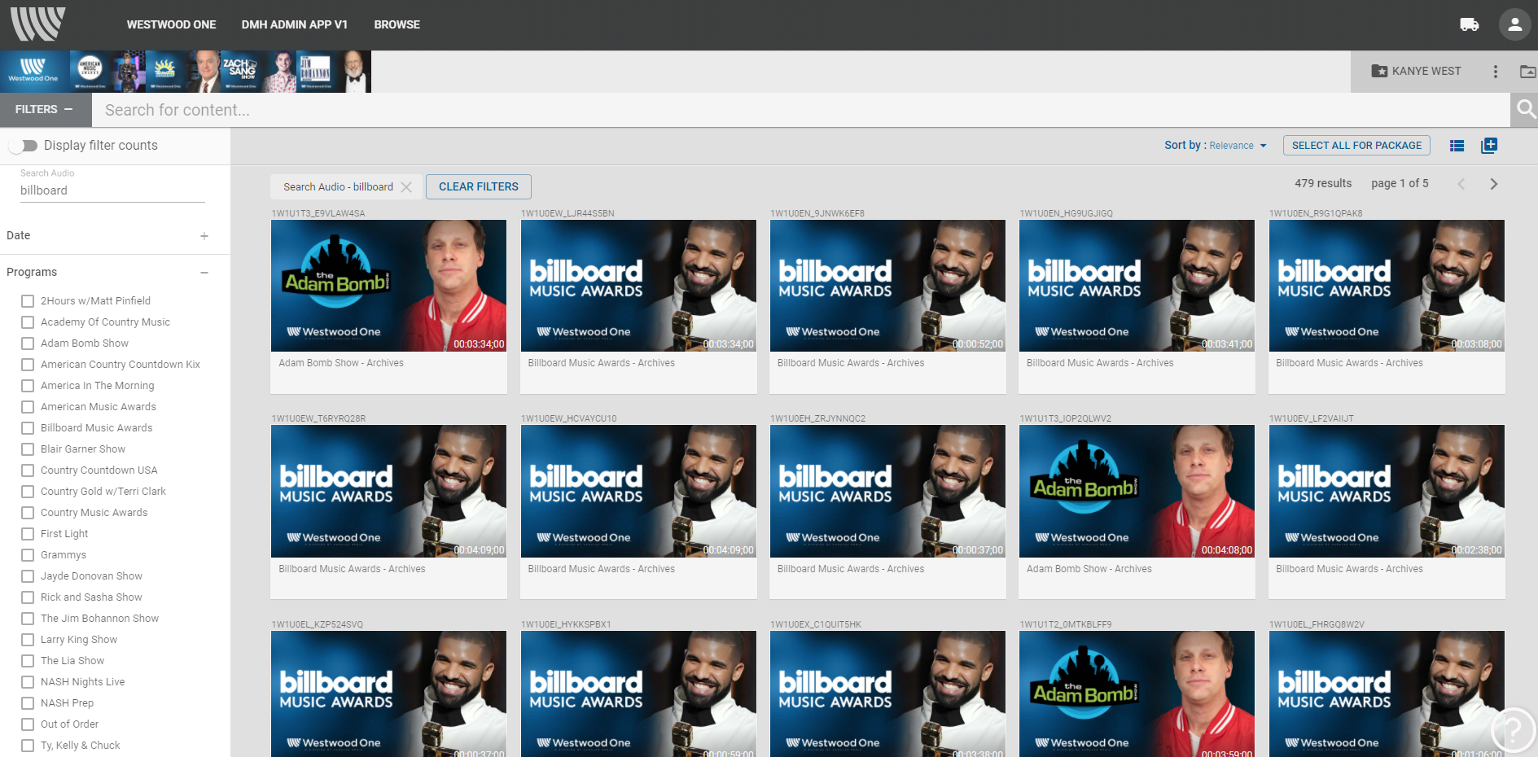Check the Billboard Music Awards program checkbox
The image size is (1538, 757).
[x=28, y=428]
